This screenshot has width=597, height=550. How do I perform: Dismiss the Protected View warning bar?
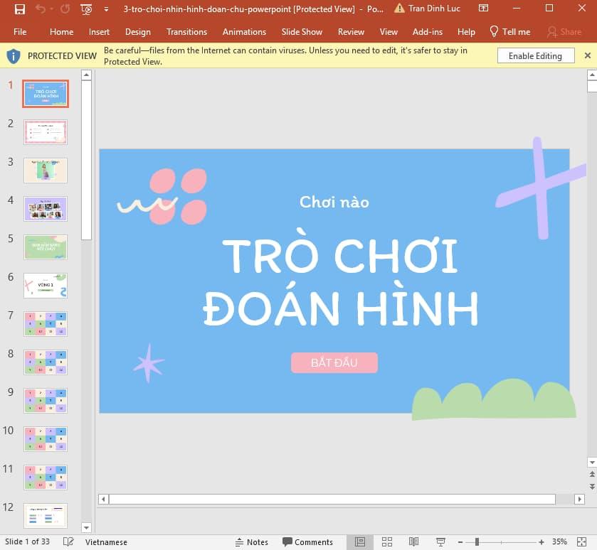[588, 55]
